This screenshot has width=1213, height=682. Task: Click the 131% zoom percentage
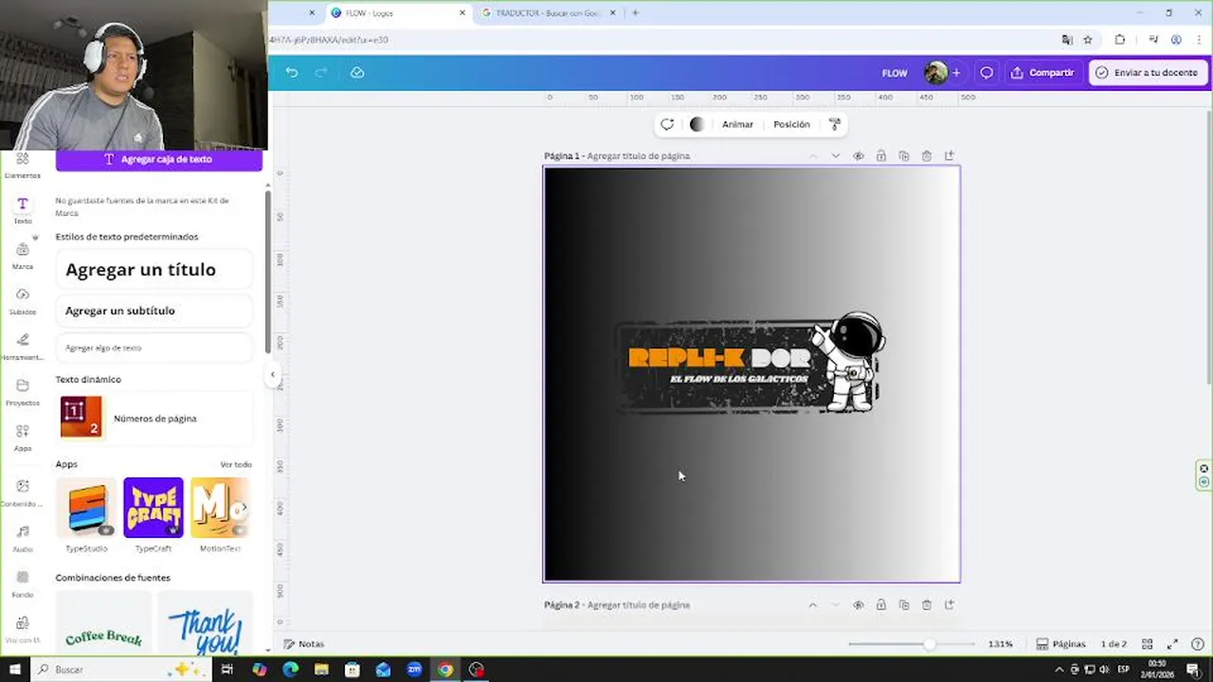click(1000, 644)
